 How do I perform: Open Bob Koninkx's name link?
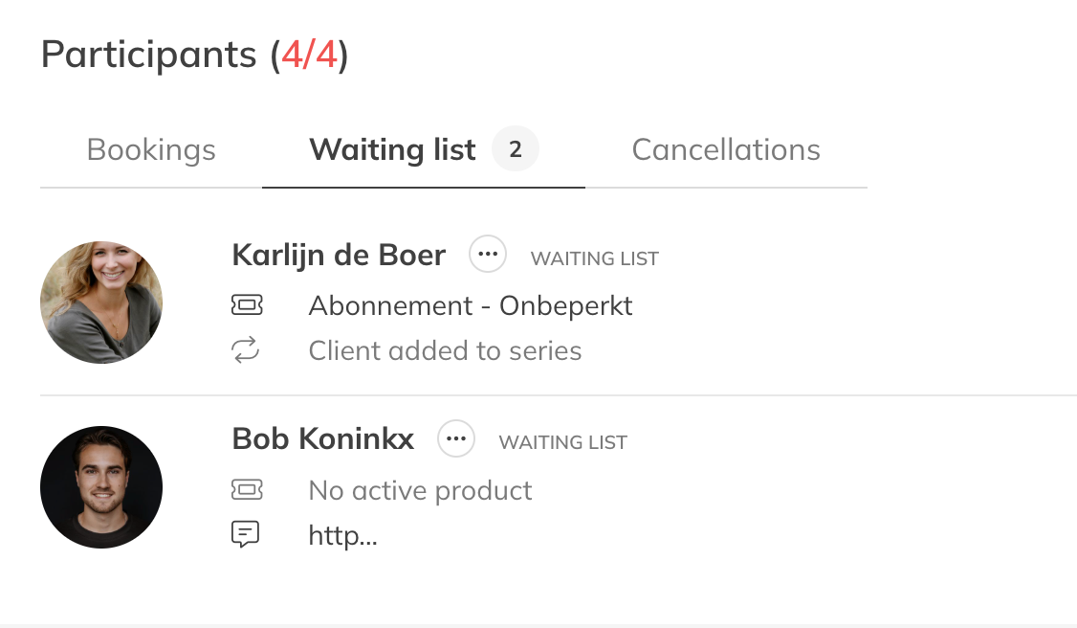pyautogui.click(x=323, y=439)
